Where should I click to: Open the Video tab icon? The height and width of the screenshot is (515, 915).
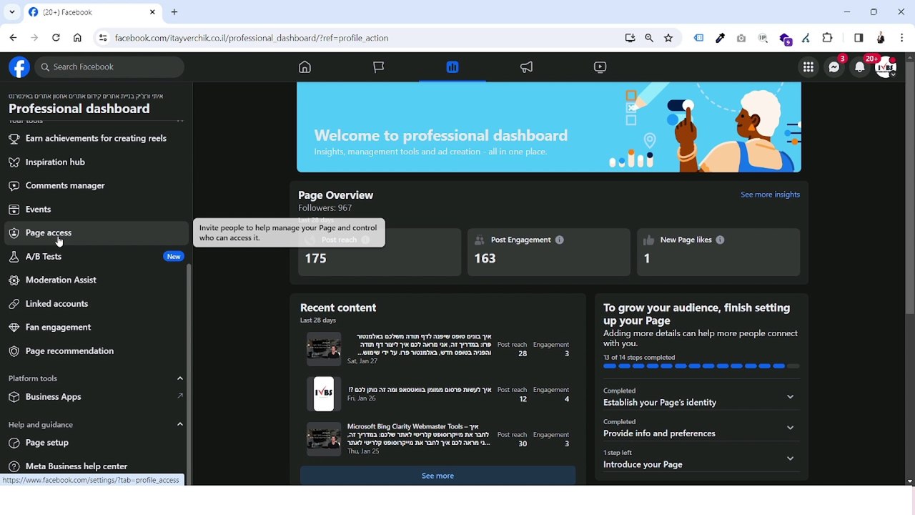click(x=600, y=67)
